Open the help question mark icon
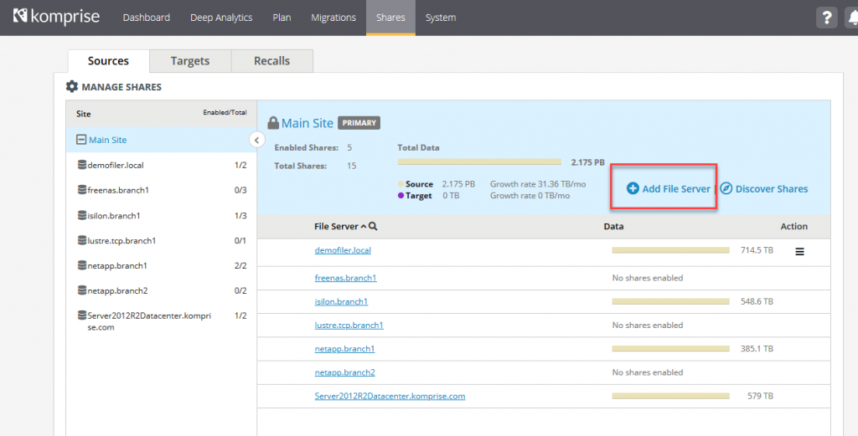 pyautogui.click(x=826, y=18)
